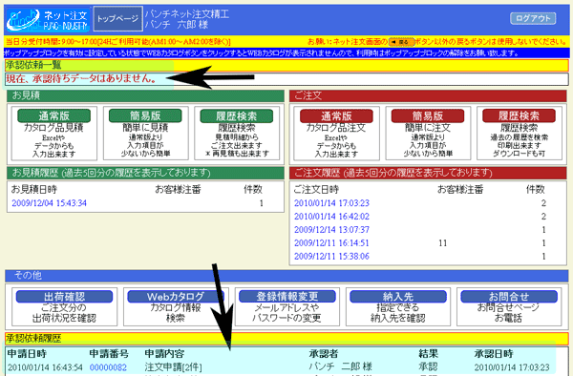Click 現在、承認待ちデータはありません message
The height and width of the screenshot is (376, 573).
(81, 78)
